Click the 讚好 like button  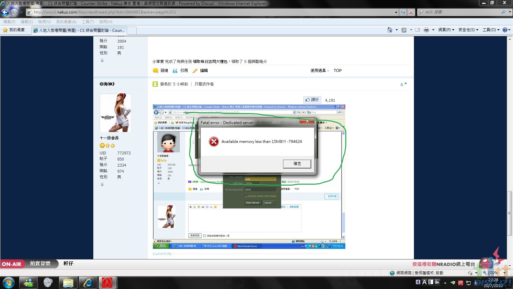pyautogui.click(x=312, y=100)
